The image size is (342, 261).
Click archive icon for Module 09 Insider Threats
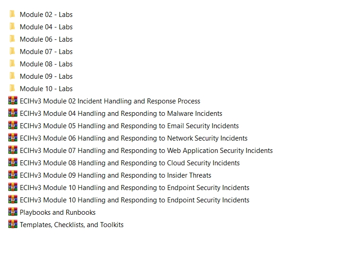[x=13, y=175]
